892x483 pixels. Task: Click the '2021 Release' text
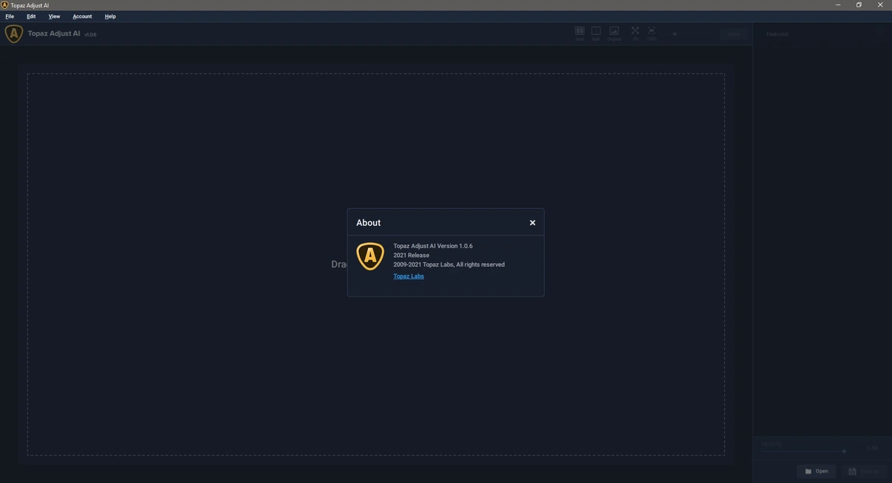click(411, 255)
